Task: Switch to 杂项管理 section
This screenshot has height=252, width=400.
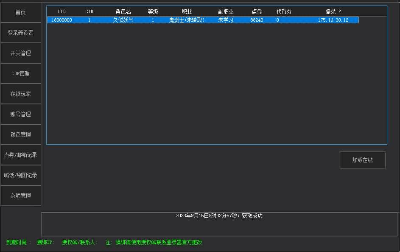Action: (21, 196)
